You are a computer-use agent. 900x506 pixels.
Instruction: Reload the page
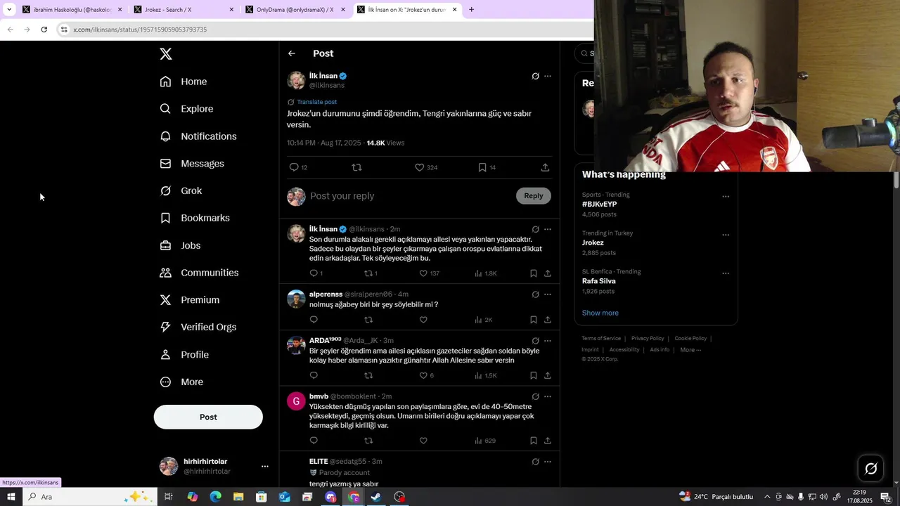pos(44,30)
